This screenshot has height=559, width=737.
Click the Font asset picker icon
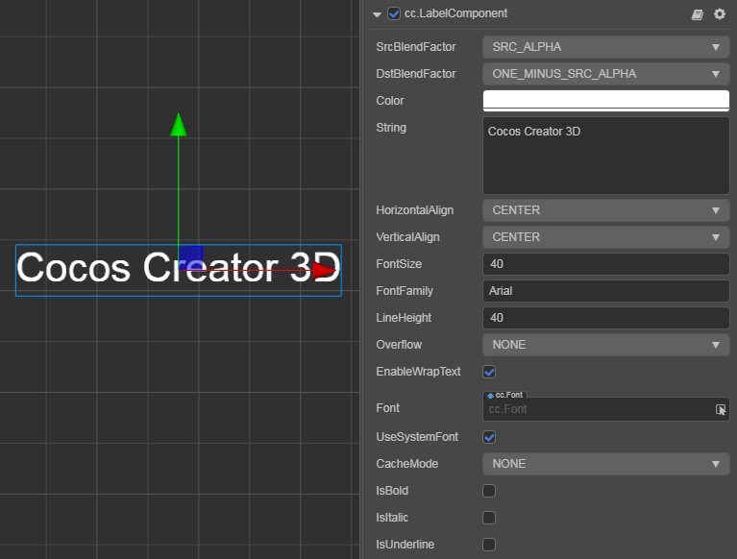(x=721, y=409)
